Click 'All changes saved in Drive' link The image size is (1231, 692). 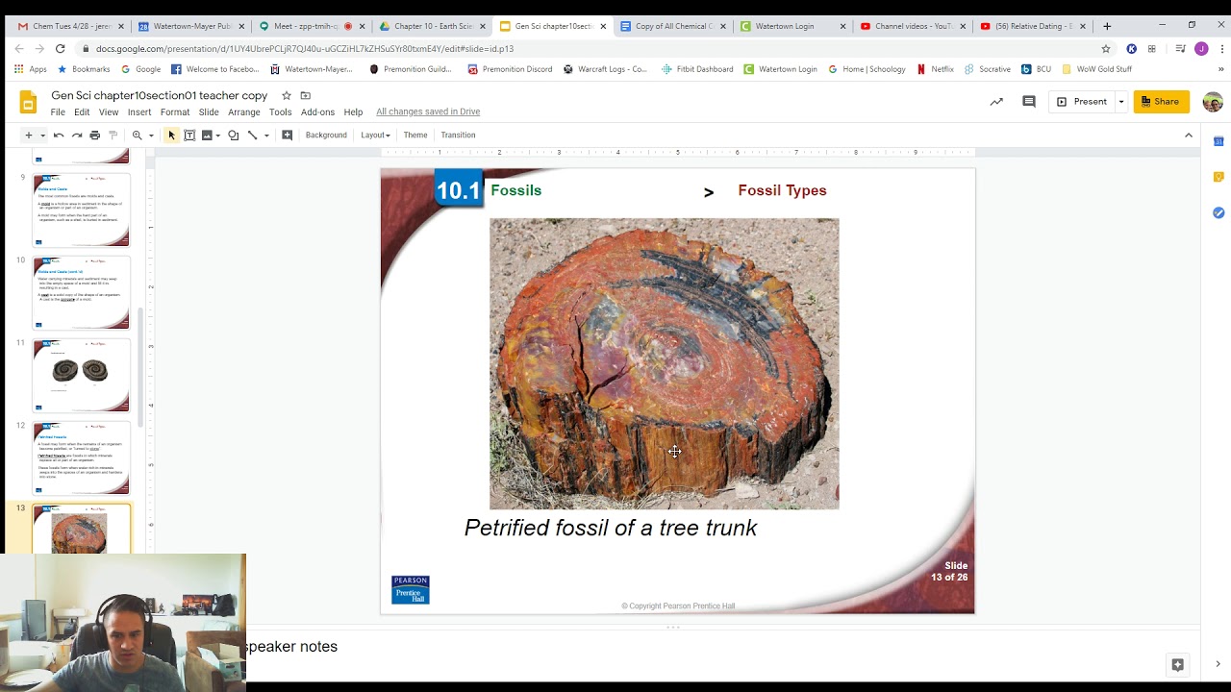[428, 112]
